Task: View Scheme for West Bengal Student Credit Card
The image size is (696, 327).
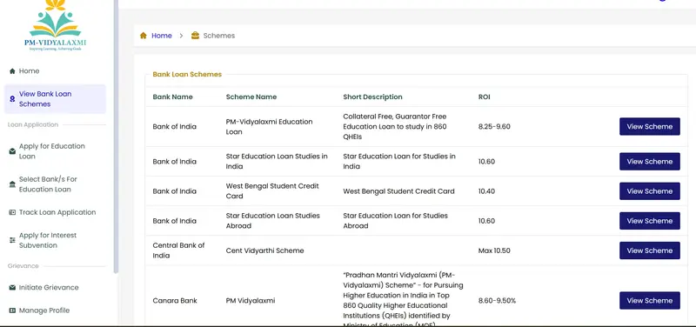Action: [649, 191]
